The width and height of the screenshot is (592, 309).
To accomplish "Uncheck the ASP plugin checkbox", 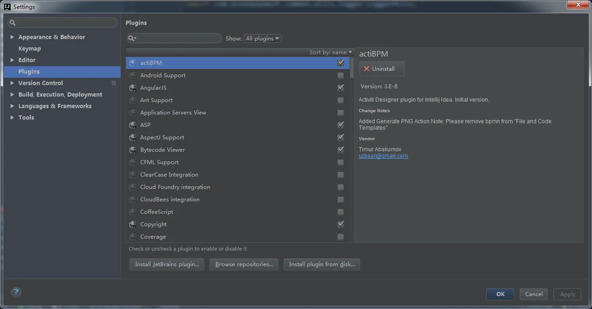I will point(340,125).
